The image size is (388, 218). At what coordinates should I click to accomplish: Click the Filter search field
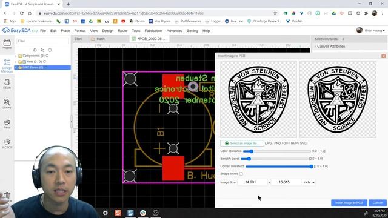pyautogui.click(x=42, y=41)
